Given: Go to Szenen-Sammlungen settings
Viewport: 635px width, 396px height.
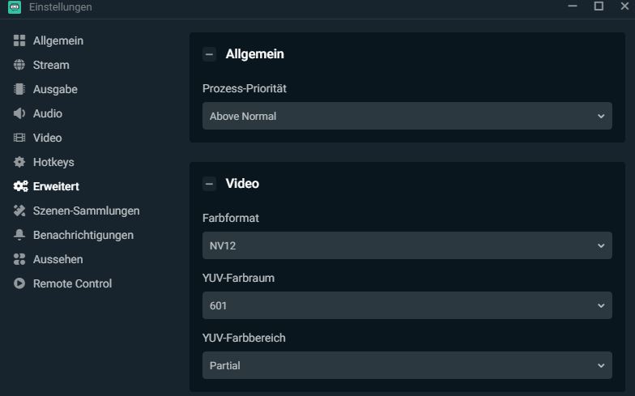Looking at the screenshot, I should [86, 211].
